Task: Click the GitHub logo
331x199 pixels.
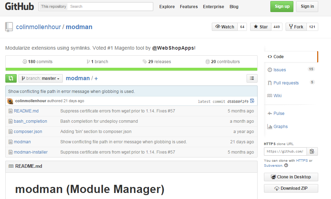Action: [x=20, y=6]
